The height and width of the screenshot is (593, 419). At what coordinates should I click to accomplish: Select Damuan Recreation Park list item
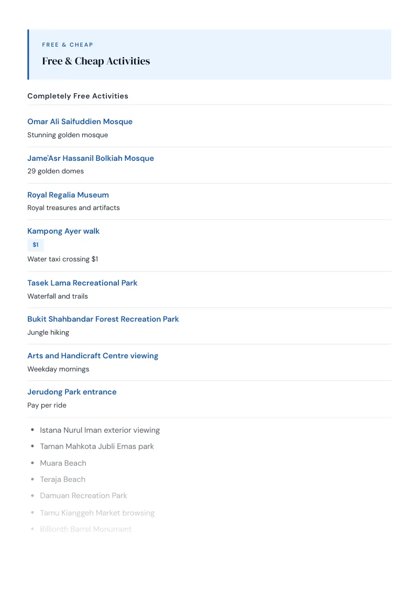(84, 496)
